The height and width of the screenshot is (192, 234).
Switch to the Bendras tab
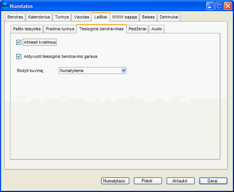(15, 17)
